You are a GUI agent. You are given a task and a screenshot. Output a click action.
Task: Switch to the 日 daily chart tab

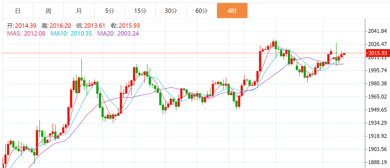18,11
